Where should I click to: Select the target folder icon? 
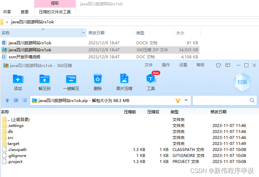[x=4, y=143]
